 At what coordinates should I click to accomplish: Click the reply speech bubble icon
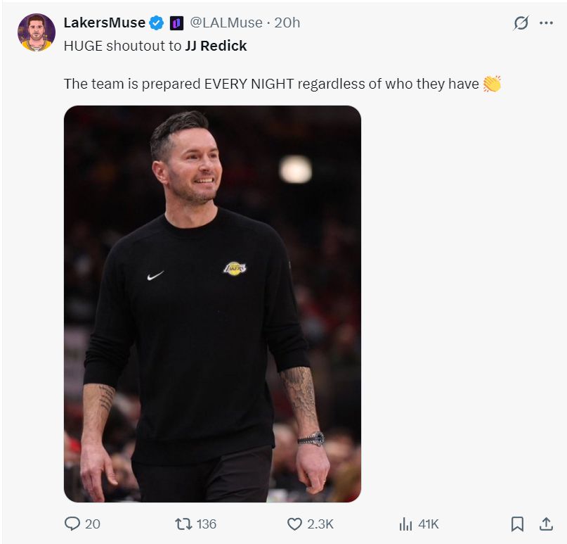[x=72, y=524]
